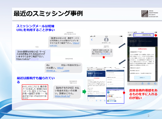Open the cutt.ly link in the KDDI message
Screen dimensions: 162x119
pos(27,59)
